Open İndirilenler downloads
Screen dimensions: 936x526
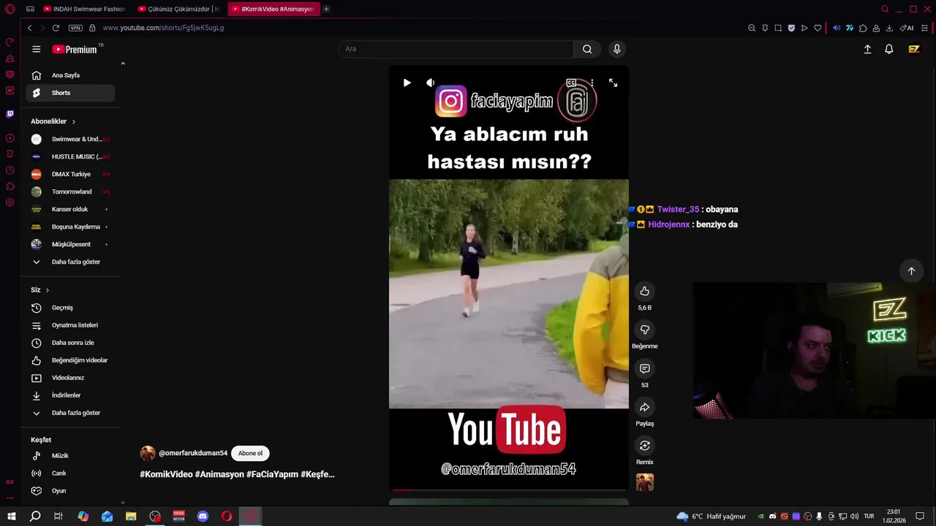pos(70,395)
